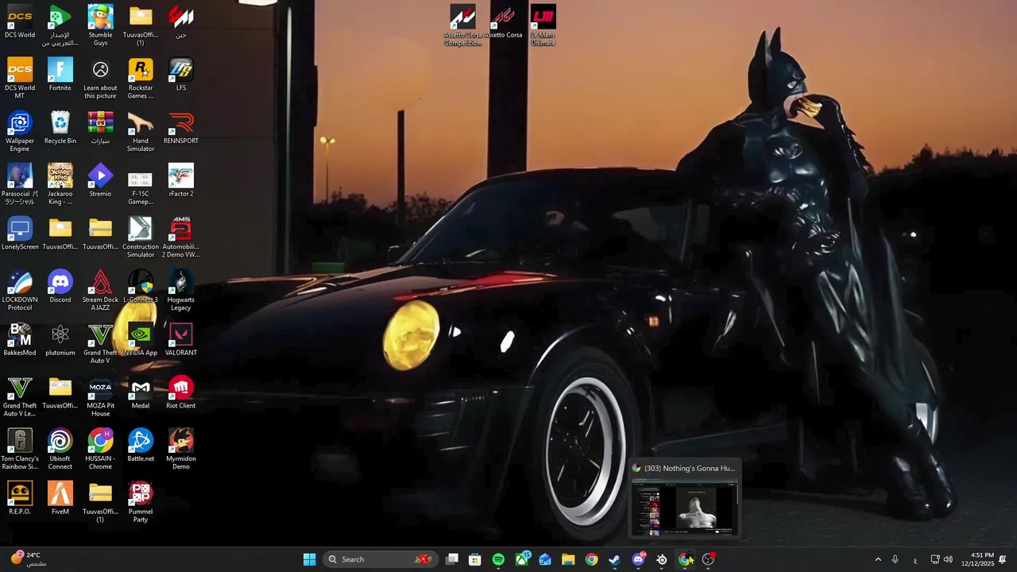Screen dimensions: 1017x572
Task: Select the MOZA Pit House shortcut
Action: (x=100, y=396)
